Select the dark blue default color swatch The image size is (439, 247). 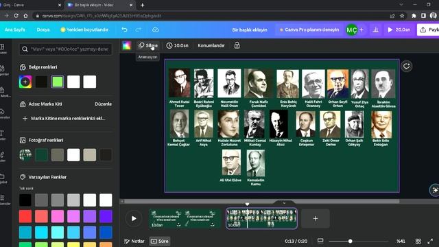[106, 233]
